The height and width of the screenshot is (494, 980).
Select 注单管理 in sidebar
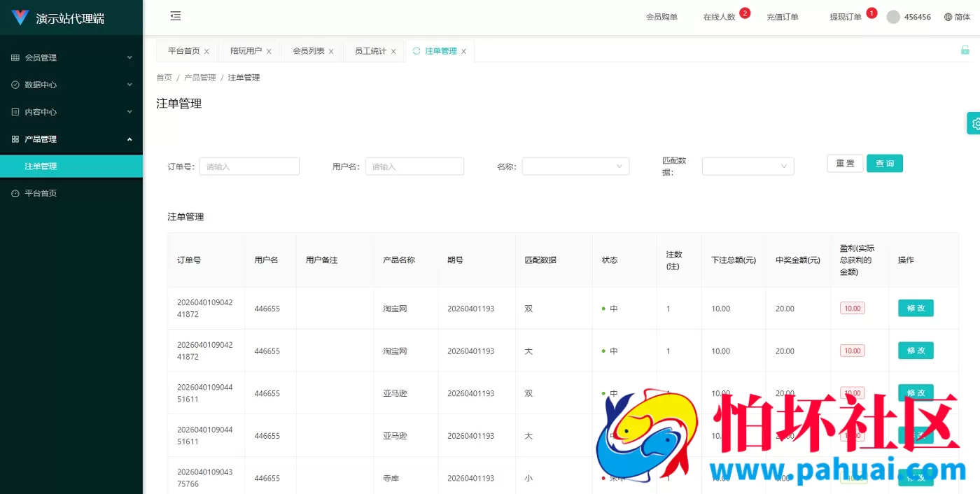pyautogui.click(x=71, y=166)
